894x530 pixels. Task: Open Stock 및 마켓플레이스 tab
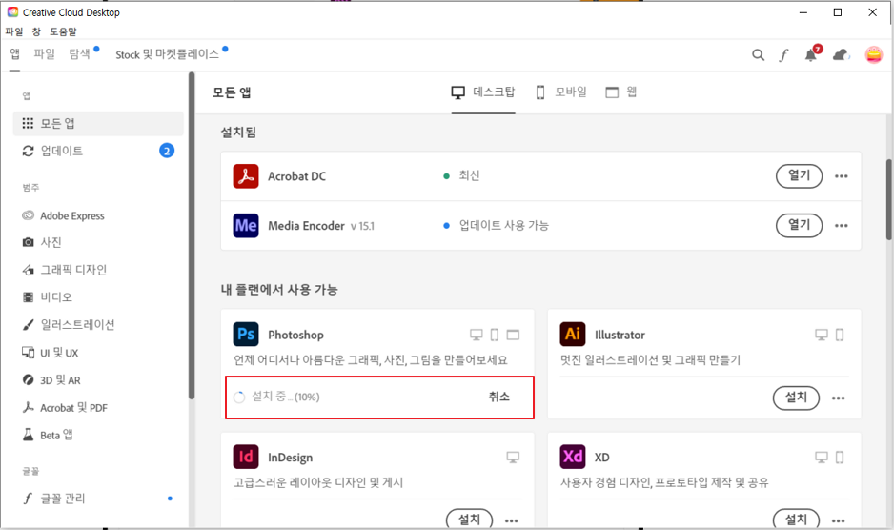click(167, 54)
